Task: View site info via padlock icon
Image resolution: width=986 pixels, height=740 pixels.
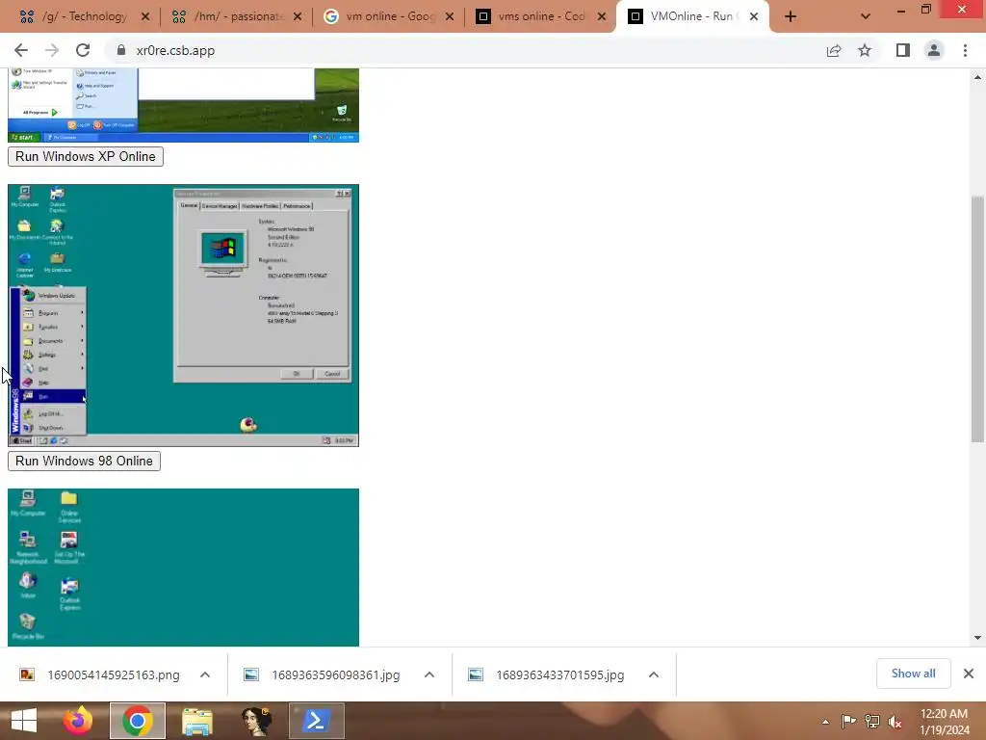Action: [121, 50]
